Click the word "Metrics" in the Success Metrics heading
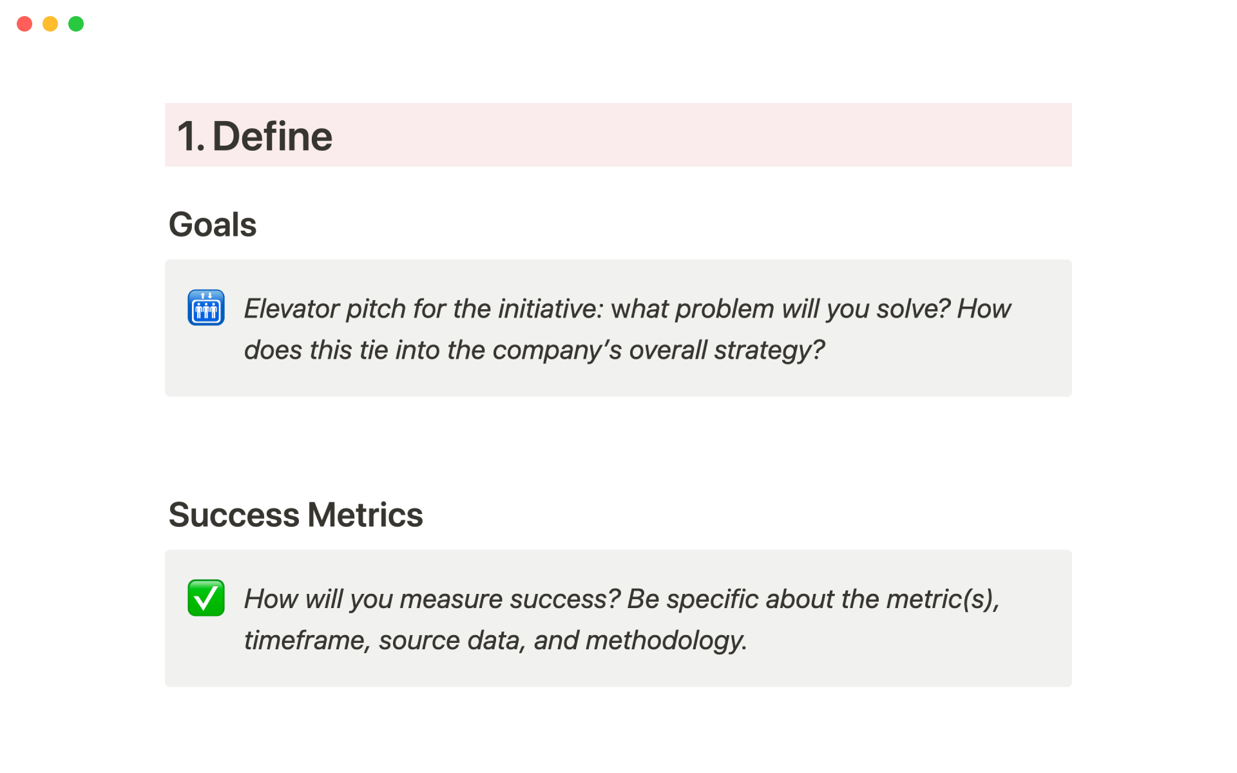 point(365,515)
